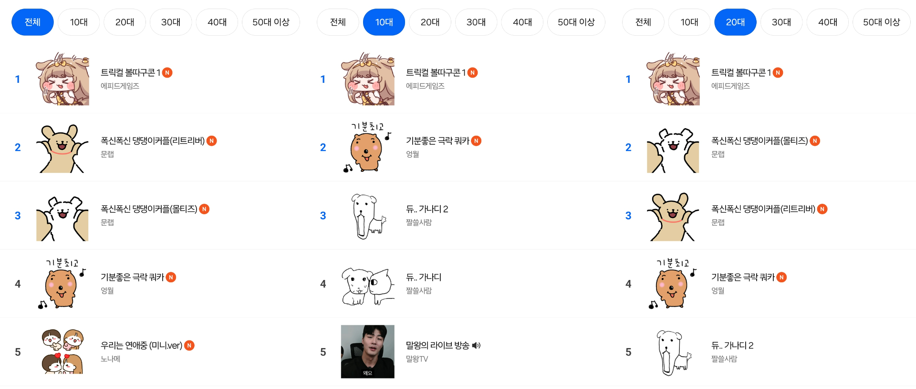This screenshot has height=389, width=916.
Task: Click the N badge on 폭신폭신 댕댕이커플(몰티즈) in the 전체 list
Action: point(204,209)
